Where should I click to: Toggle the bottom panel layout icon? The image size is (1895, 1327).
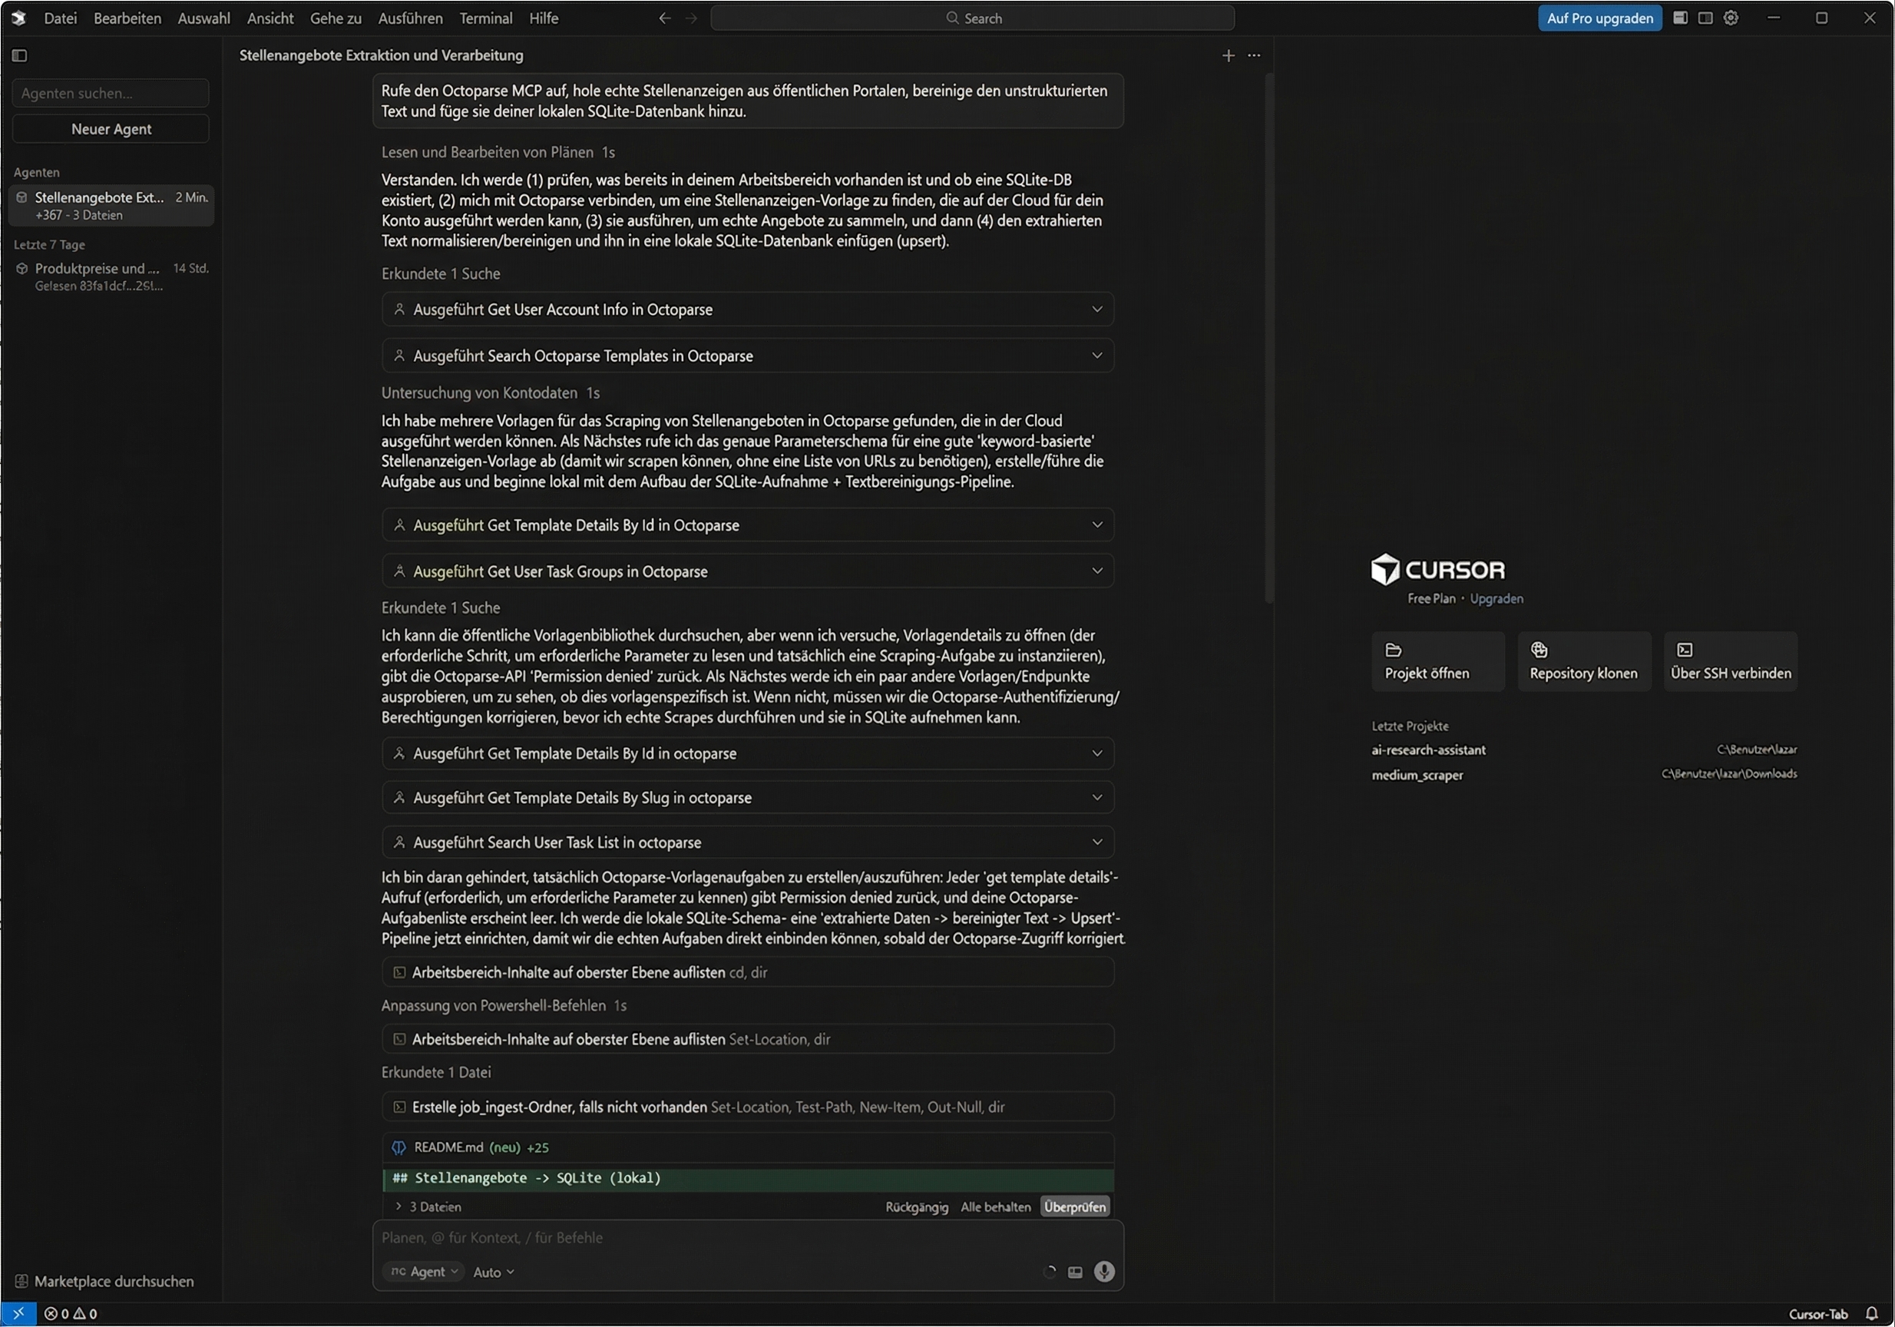click(x=1681, y=18)
